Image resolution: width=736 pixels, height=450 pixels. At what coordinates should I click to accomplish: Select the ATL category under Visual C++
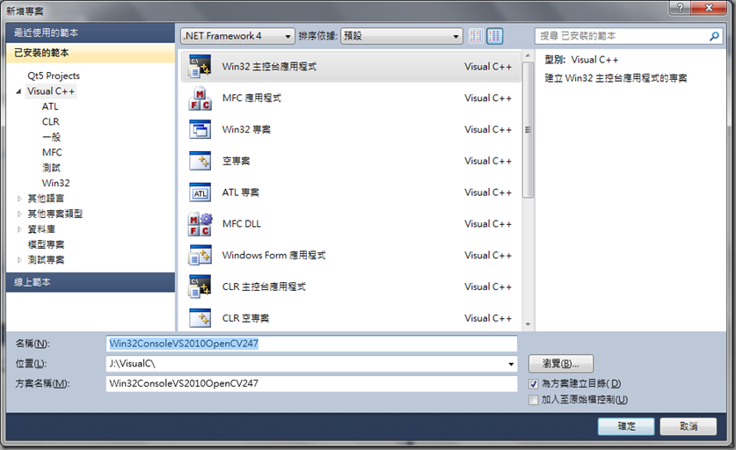click(x=50, y=106)
